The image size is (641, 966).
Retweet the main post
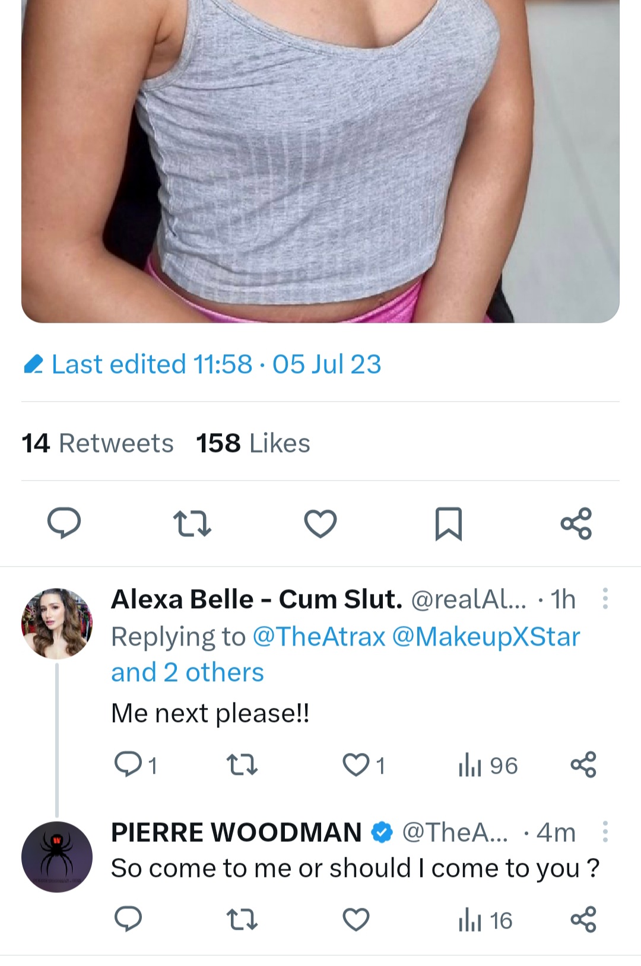coord(192,523)
